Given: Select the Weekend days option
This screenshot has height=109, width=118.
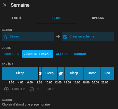Looking at the screenshot, I should click(x=63, y=54).
